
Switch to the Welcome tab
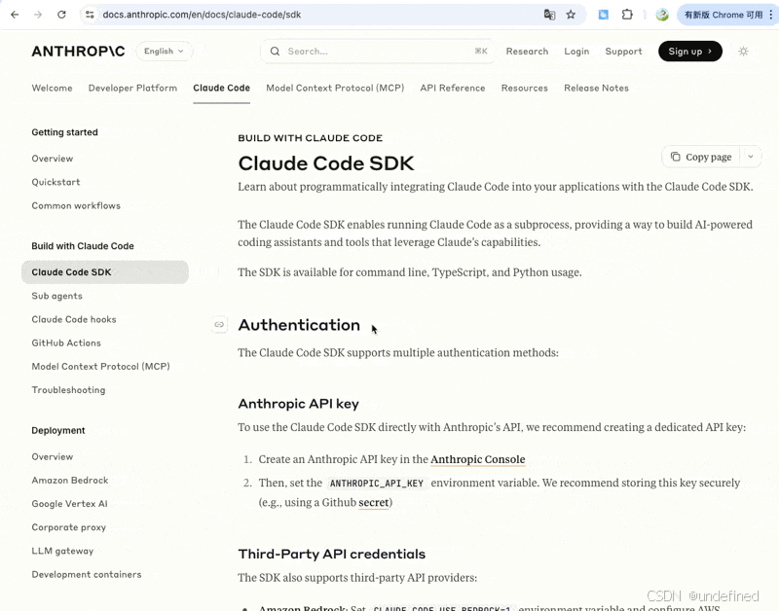(x=53, y=88)
